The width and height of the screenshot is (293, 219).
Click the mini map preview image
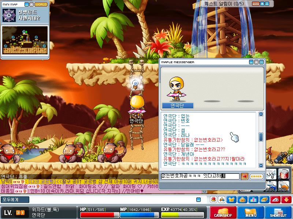point(25,40)
